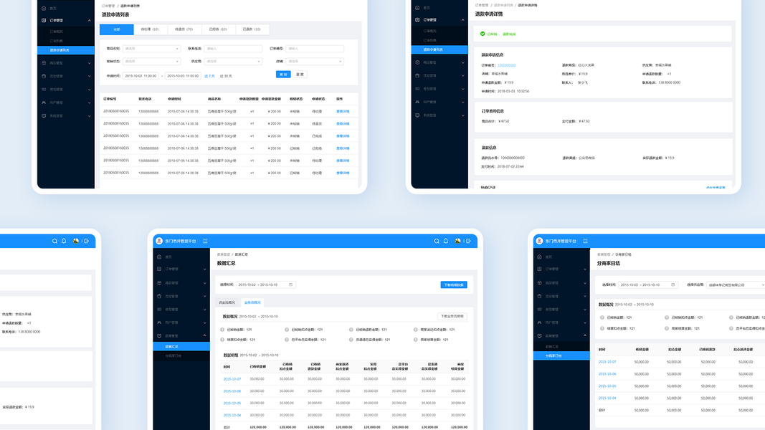
Task: Open 分商家日结 submenu item in 数据汇总 sidebar
Action: 174,356
